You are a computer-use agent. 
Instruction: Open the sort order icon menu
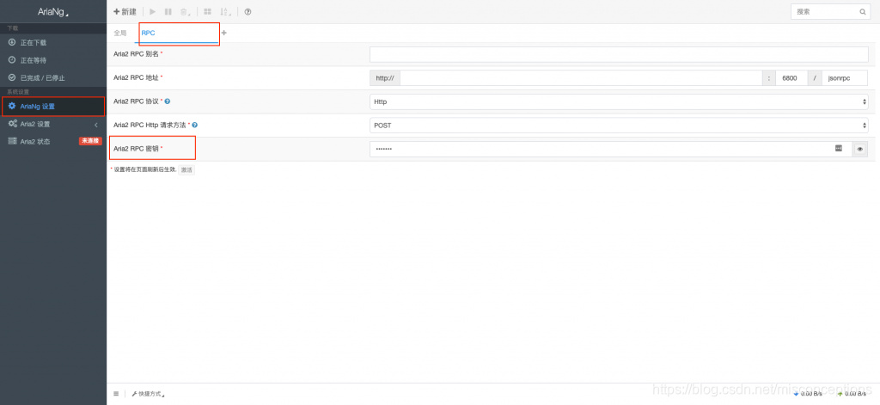pos(225,12)
